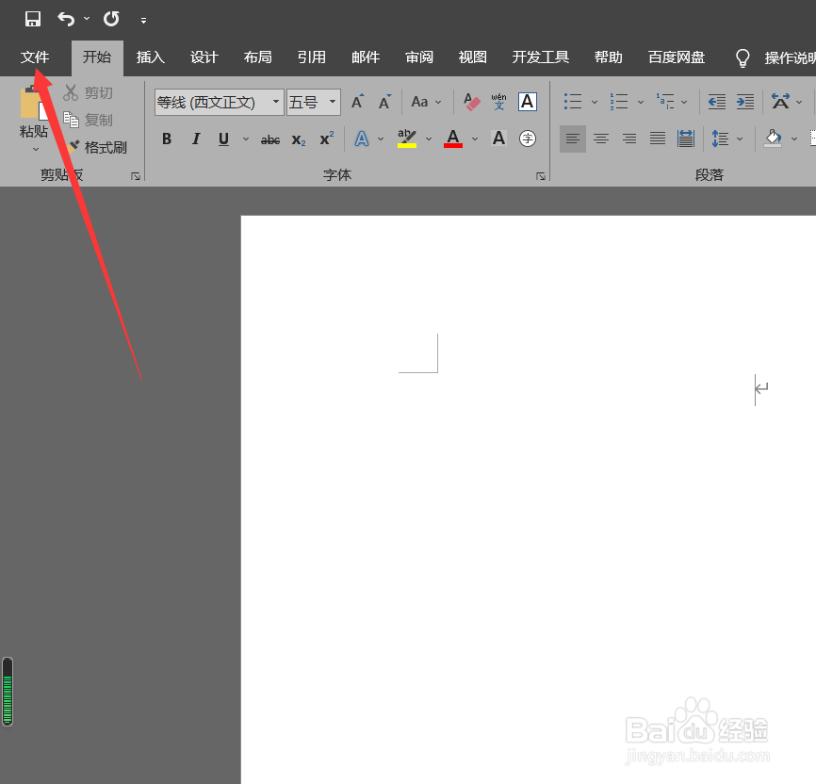Viewport: 816px width, 784px height.
Task: Open the 审阅 (Review) tab
Action: pyautogui.click(x=419, y=57)
